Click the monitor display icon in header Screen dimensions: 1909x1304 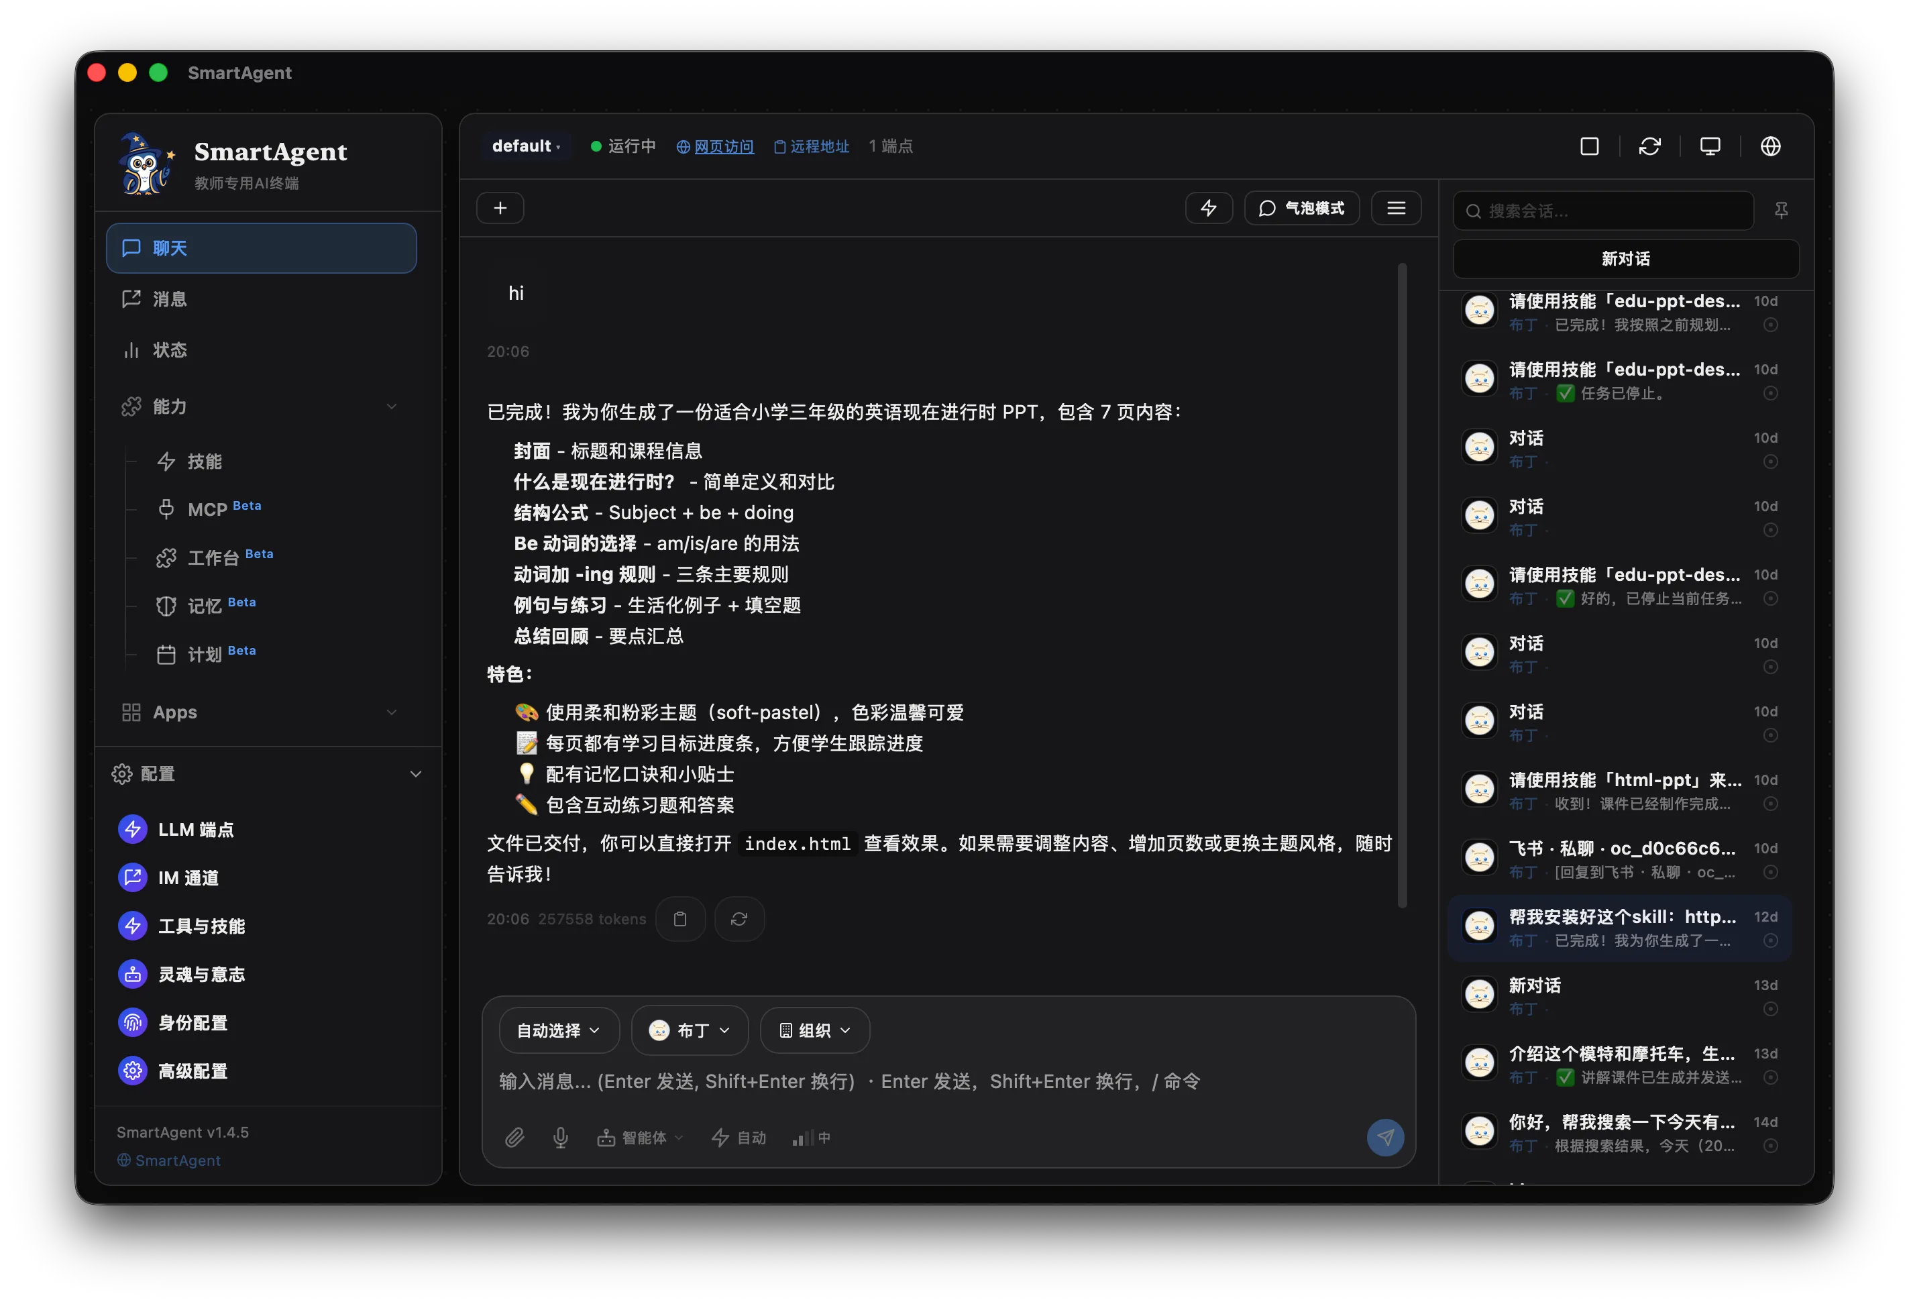pyautogui.click(x=1710, y=146)
